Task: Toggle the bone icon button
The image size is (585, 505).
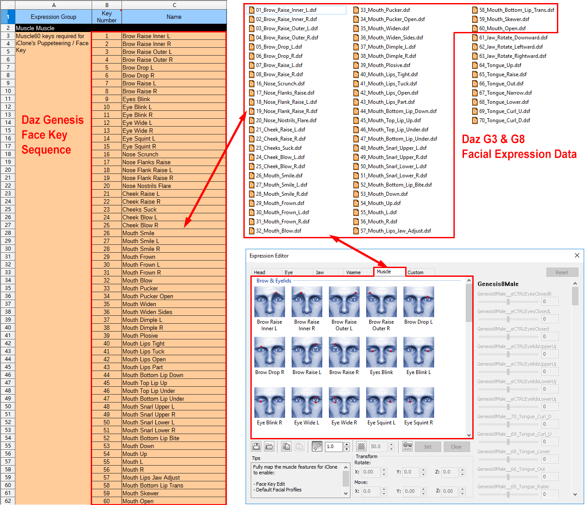Action: tap(317, 446)
